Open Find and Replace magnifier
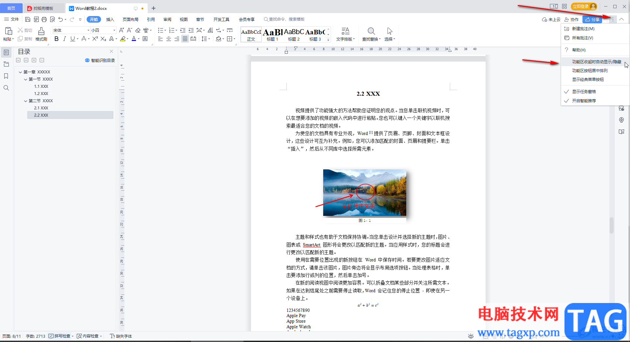This screenshot has height=342, width=630. [x=371, y=31]
